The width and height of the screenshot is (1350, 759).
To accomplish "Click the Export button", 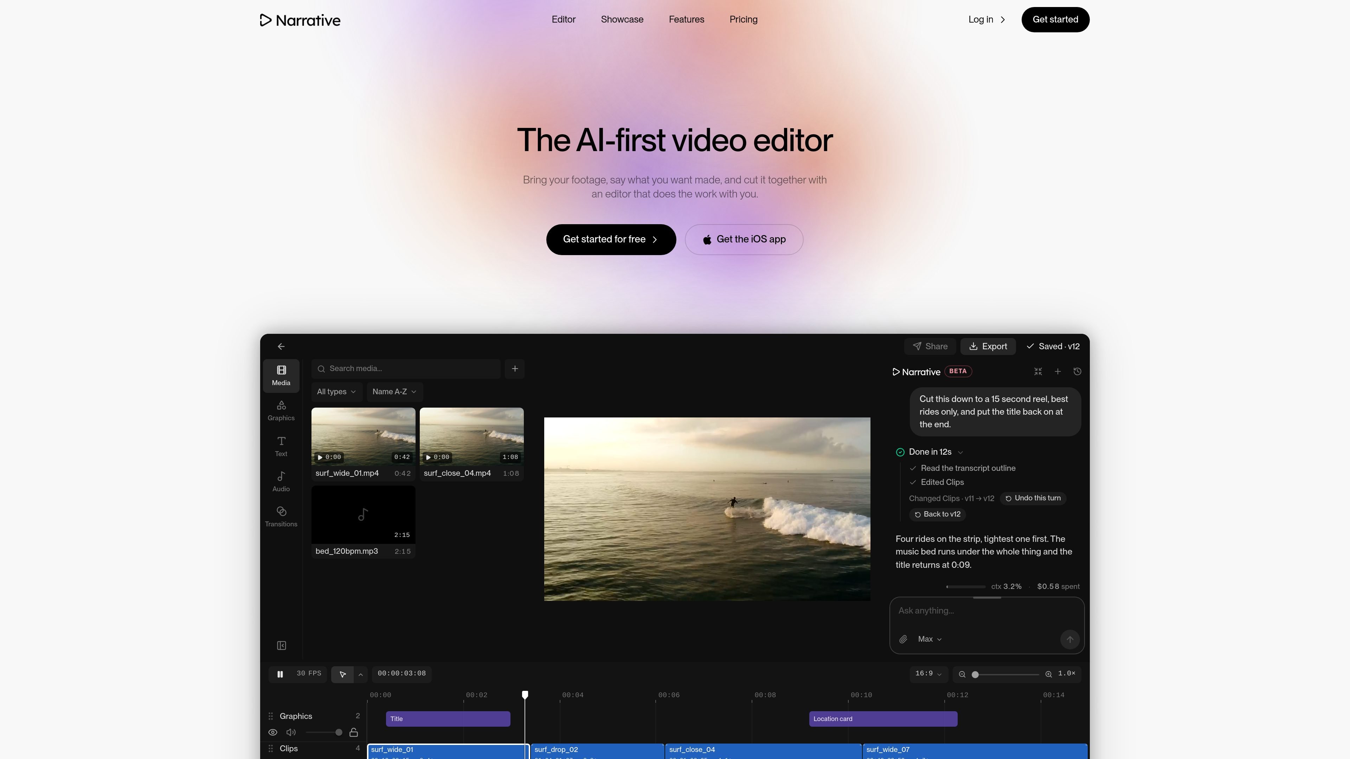I will (988, 346).
